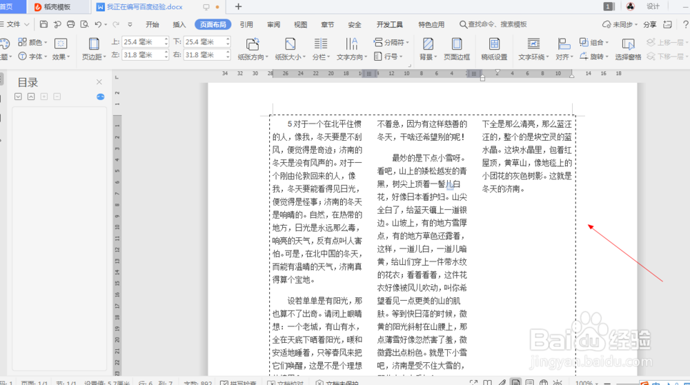Switch to the 视图 ribbon tab

click(301, 24)
